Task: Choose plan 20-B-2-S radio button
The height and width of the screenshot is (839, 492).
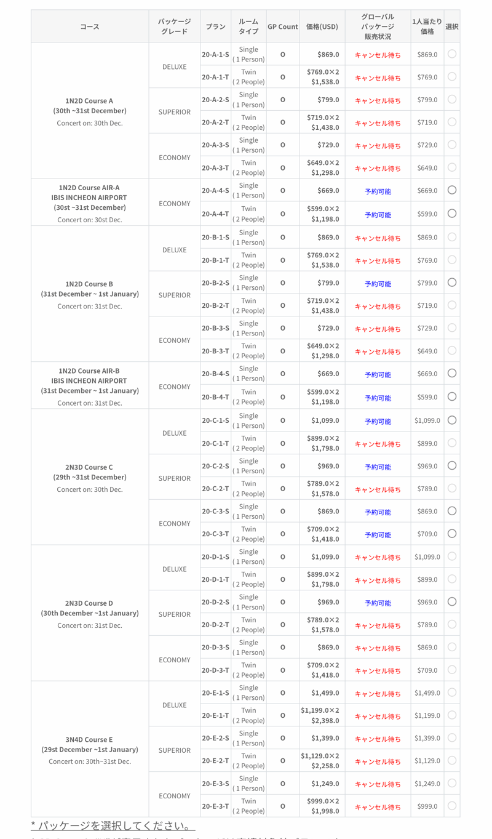Action: point(452,283)
